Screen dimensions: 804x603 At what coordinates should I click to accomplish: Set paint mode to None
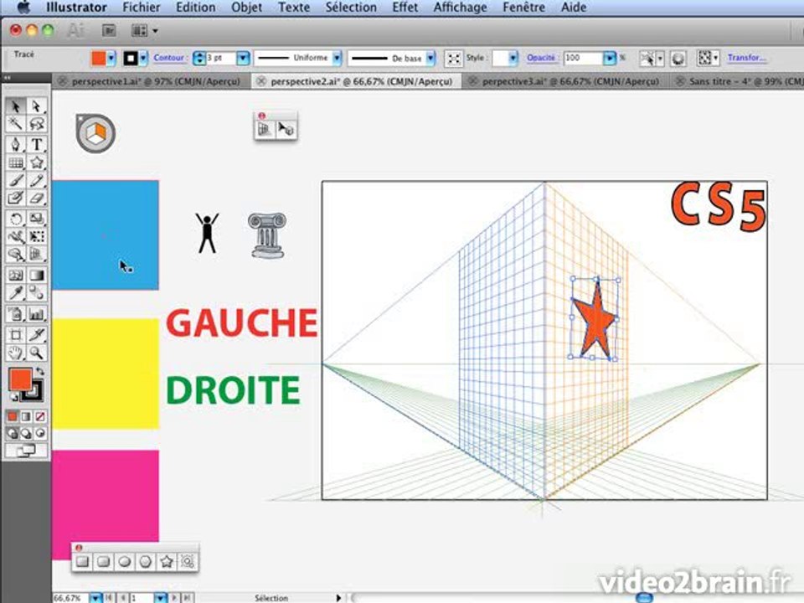pos(40,416)
